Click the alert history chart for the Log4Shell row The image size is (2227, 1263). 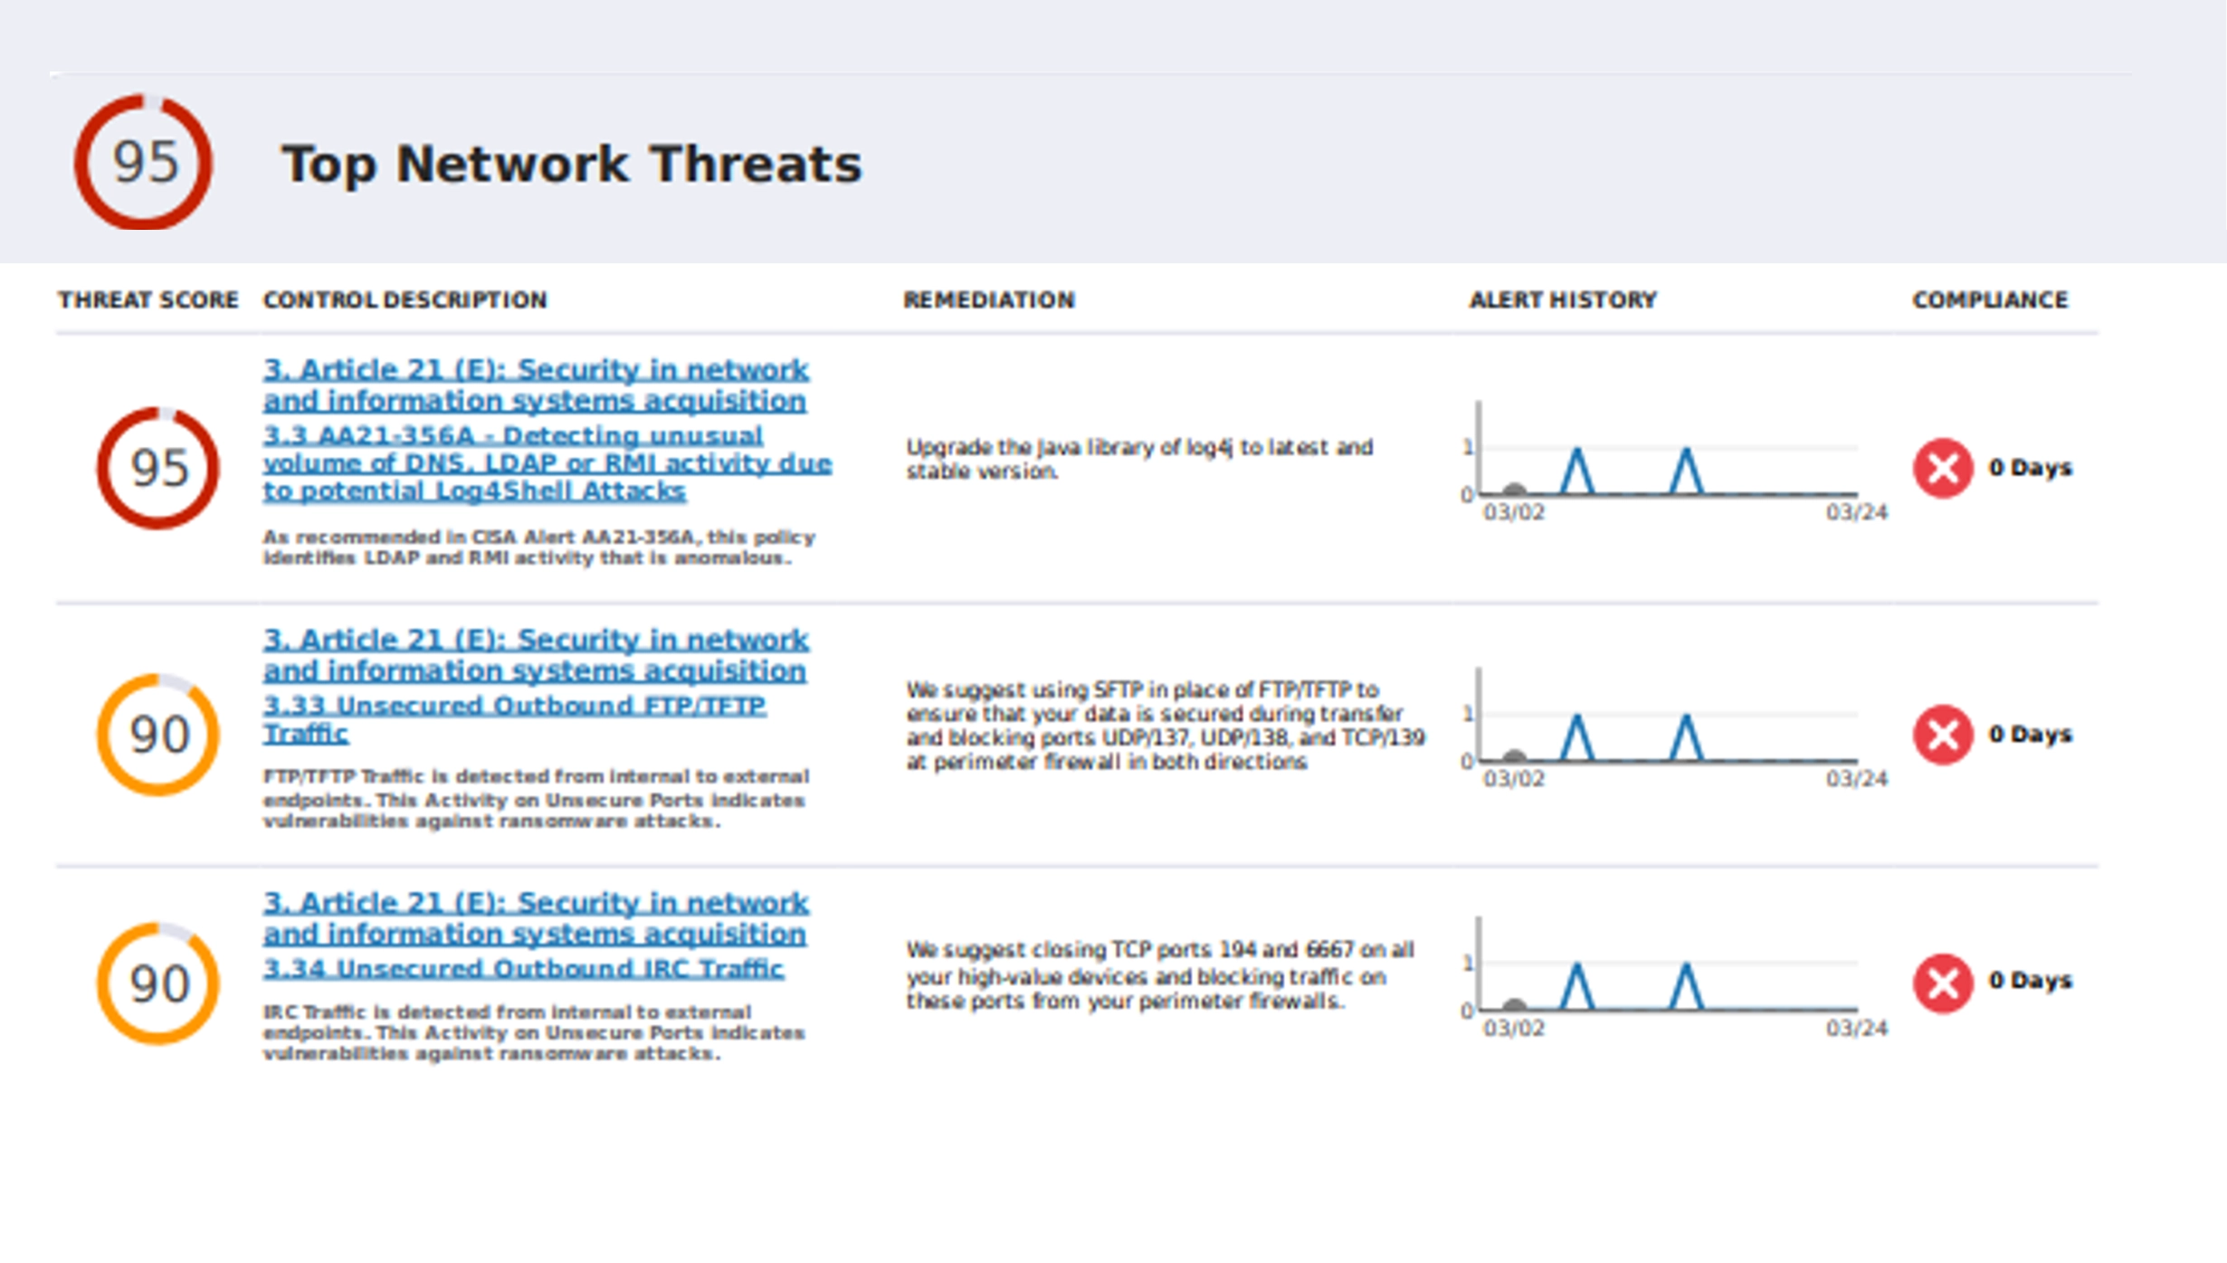pos(1667,461)
